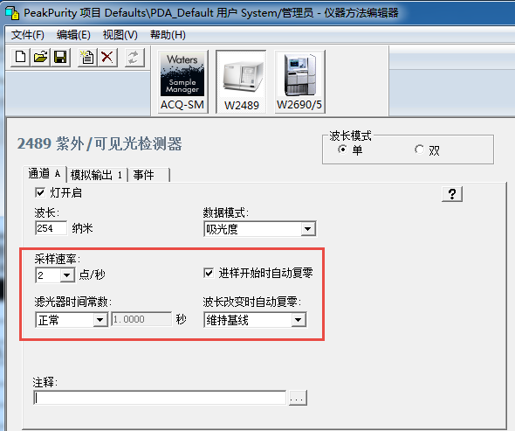Click the 纳米 unit label
The width and height of the screenshot is (515, 431).
coord(82,228)
